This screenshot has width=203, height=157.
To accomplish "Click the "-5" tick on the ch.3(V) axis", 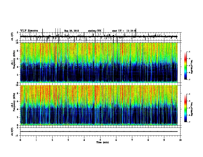I will (x=17, y=136).
